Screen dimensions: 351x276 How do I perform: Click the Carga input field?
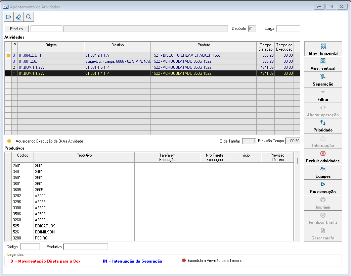(x=288, y=29)
